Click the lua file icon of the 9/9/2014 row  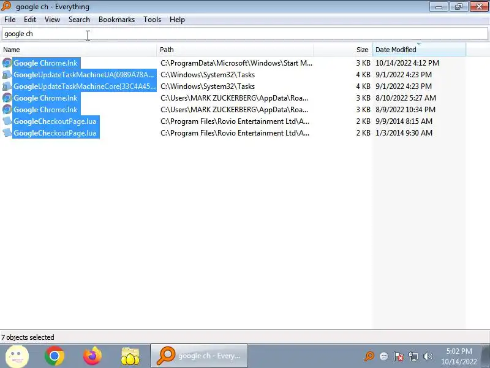(7, 121)
